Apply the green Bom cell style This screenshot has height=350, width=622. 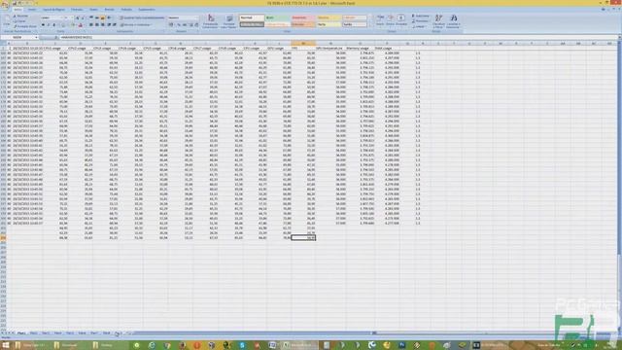coord(277,17)
